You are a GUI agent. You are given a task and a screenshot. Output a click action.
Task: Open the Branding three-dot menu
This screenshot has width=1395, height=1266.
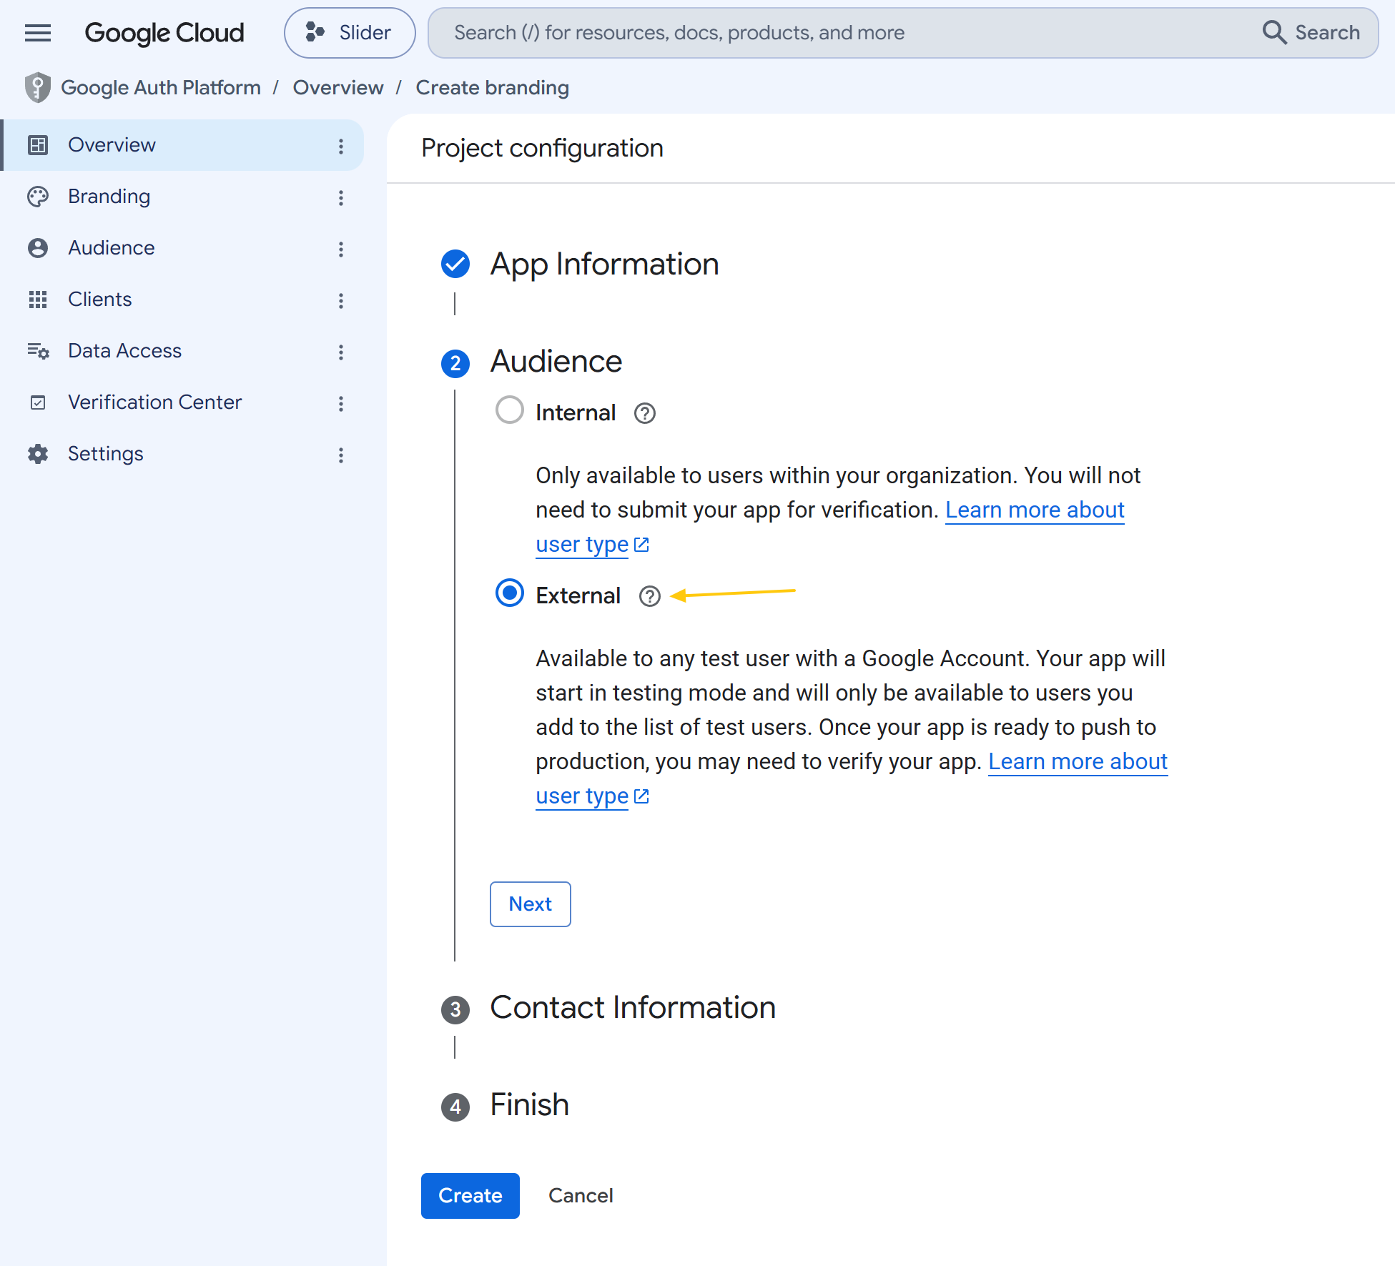point(341,198)
